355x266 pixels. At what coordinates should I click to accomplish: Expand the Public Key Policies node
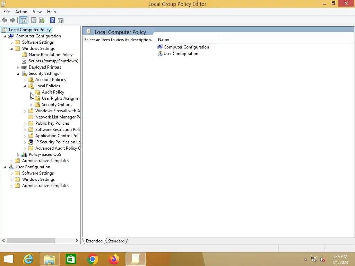pos(25,124)
